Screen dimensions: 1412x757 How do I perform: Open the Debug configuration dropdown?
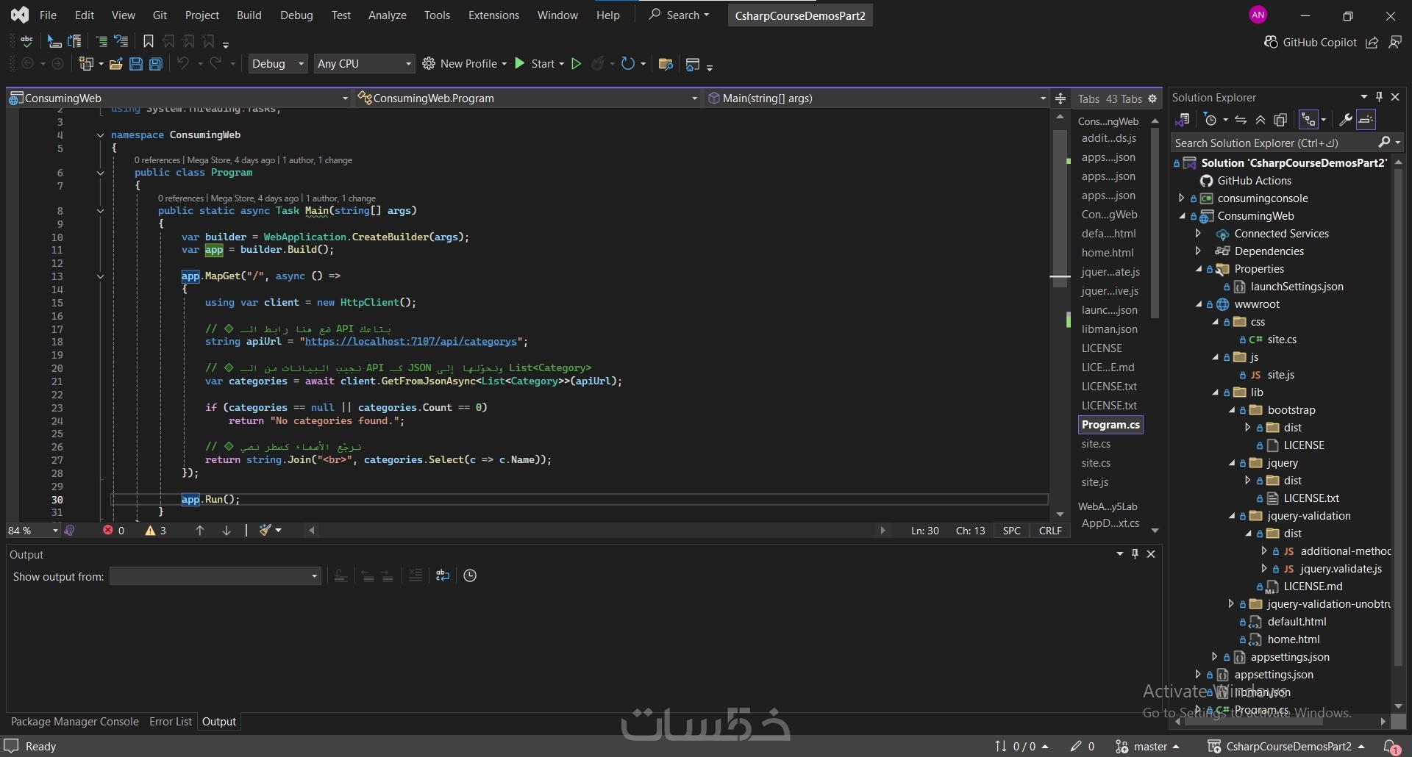(x=277, y=64)
